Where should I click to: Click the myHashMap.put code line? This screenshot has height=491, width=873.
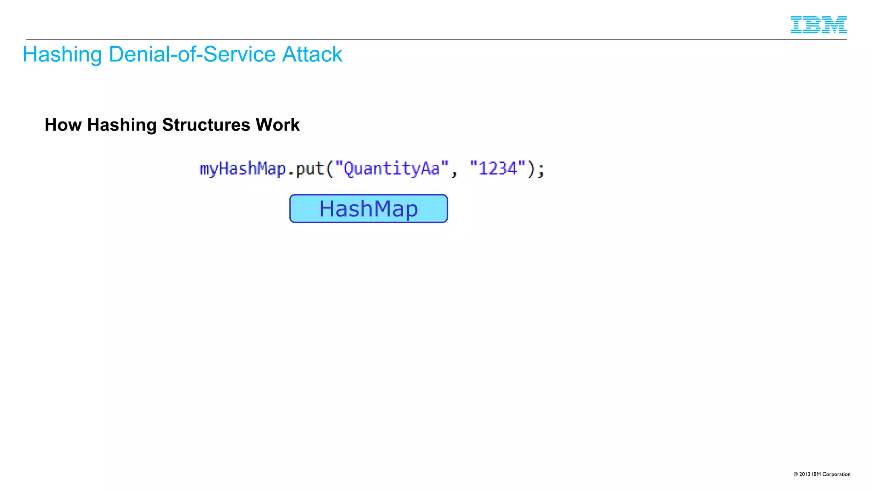pos(372,169)
